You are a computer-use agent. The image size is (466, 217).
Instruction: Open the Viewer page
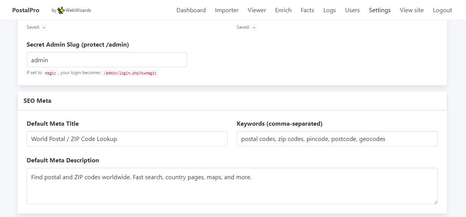pos(257,10)
